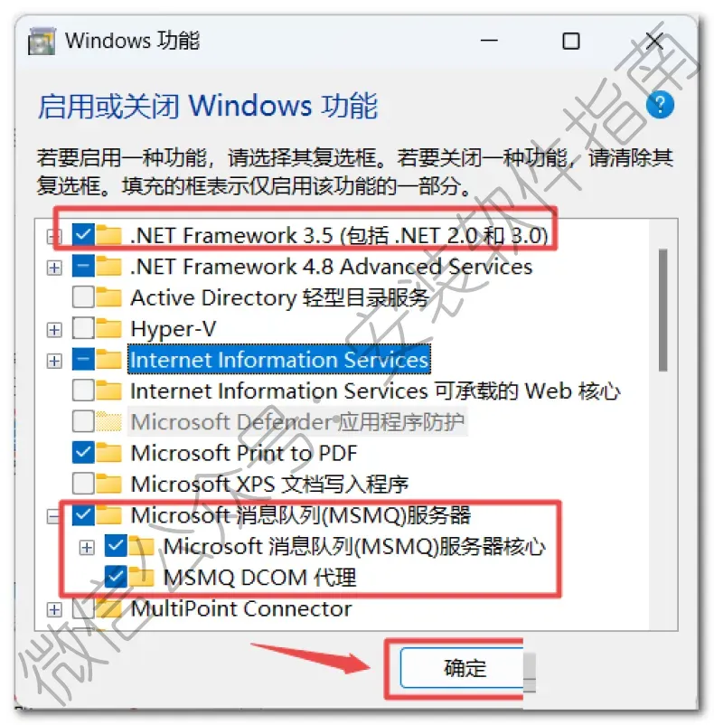Image resolution: width=714 pixels, height=725 pixels.
Task: Click the Active Directory 轻型目录服务 folder icon
Action: (109, 297)
